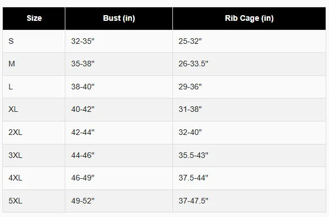The height and width of the screenshot is (217, 329).
Task: Select the 4XL size cell
Action: click(x=34, y=178)
